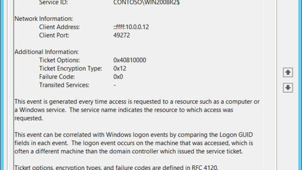Click the Ticket Options value 0x40810000

[x=130, y=60]
